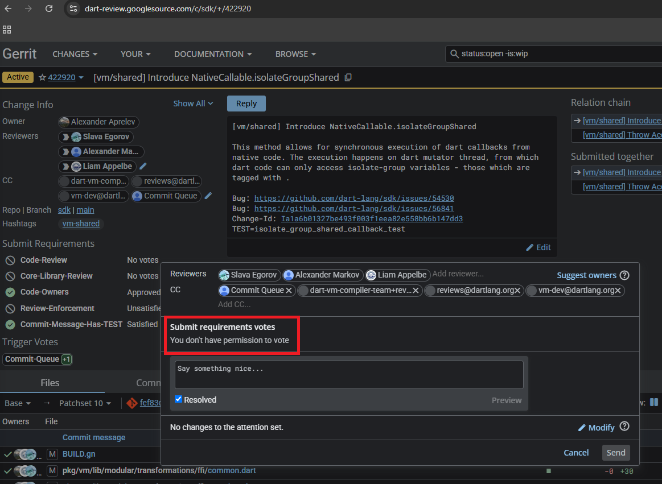
Task: Cancel the reply dialog
Action: coord(576,452)
